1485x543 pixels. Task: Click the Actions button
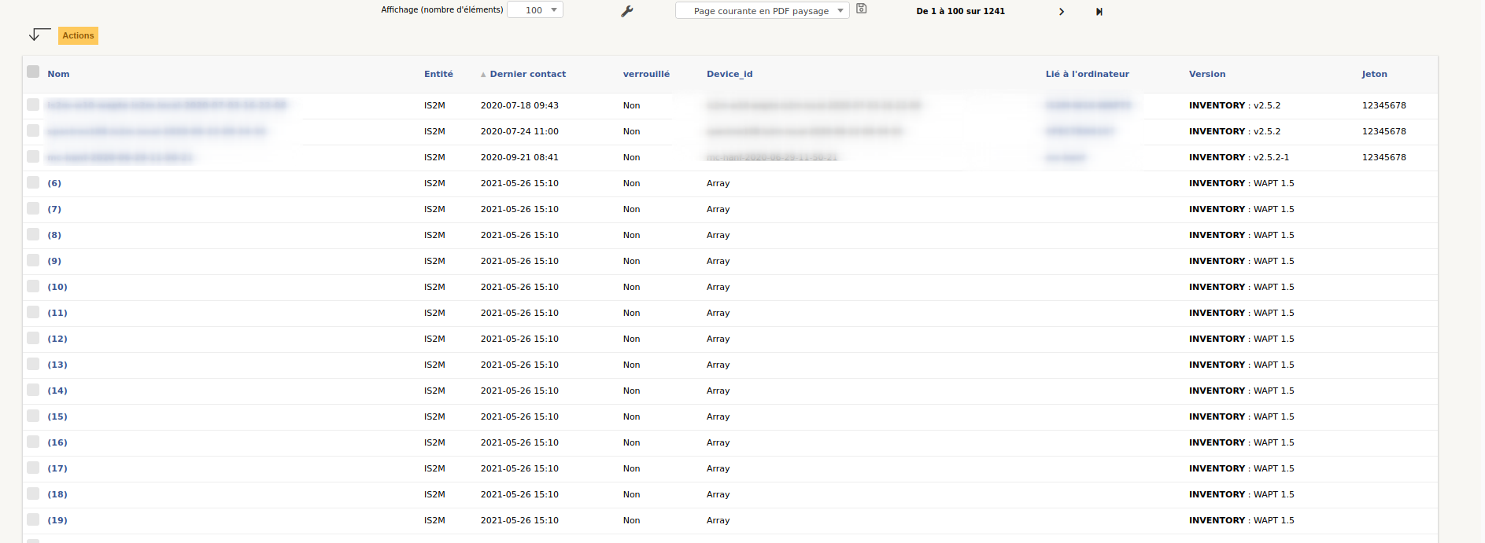click(78, 35)
